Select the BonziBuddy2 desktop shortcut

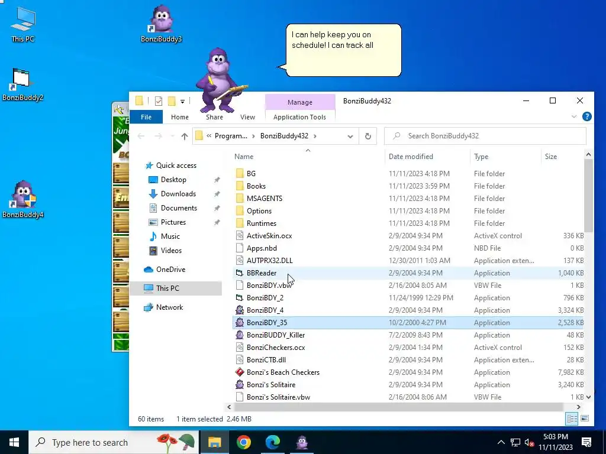click(22, 84)
